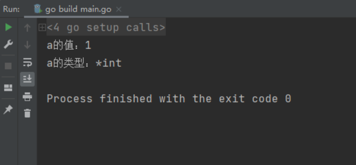This screenshot has height=165, width=356.
Task: Rerun the program with green play icon
Action: [8, 27]
